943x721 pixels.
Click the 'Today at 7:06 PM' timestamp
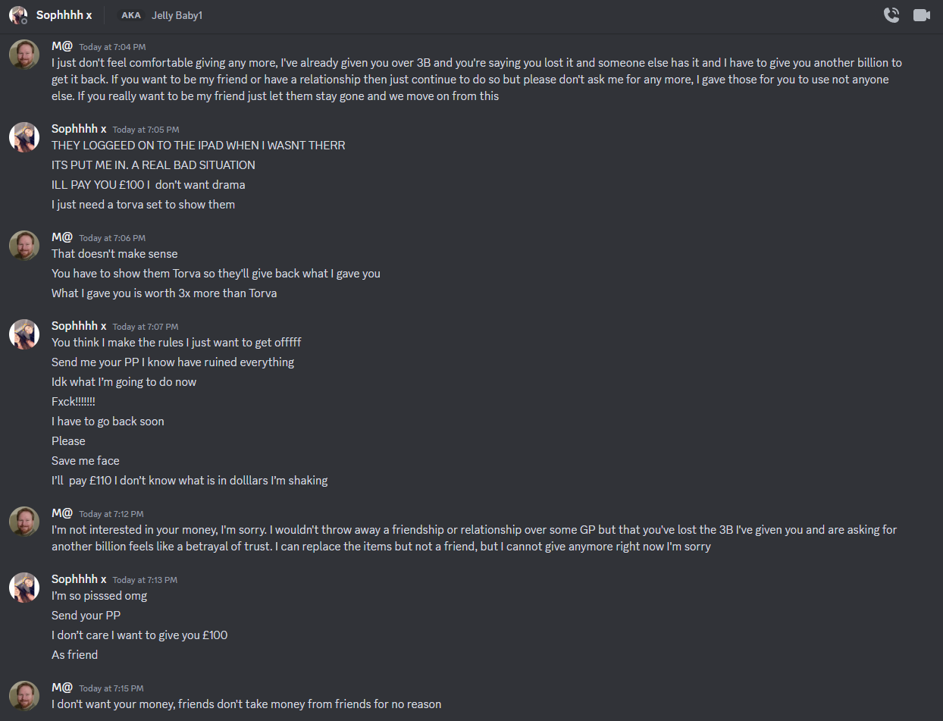[112, 238]
